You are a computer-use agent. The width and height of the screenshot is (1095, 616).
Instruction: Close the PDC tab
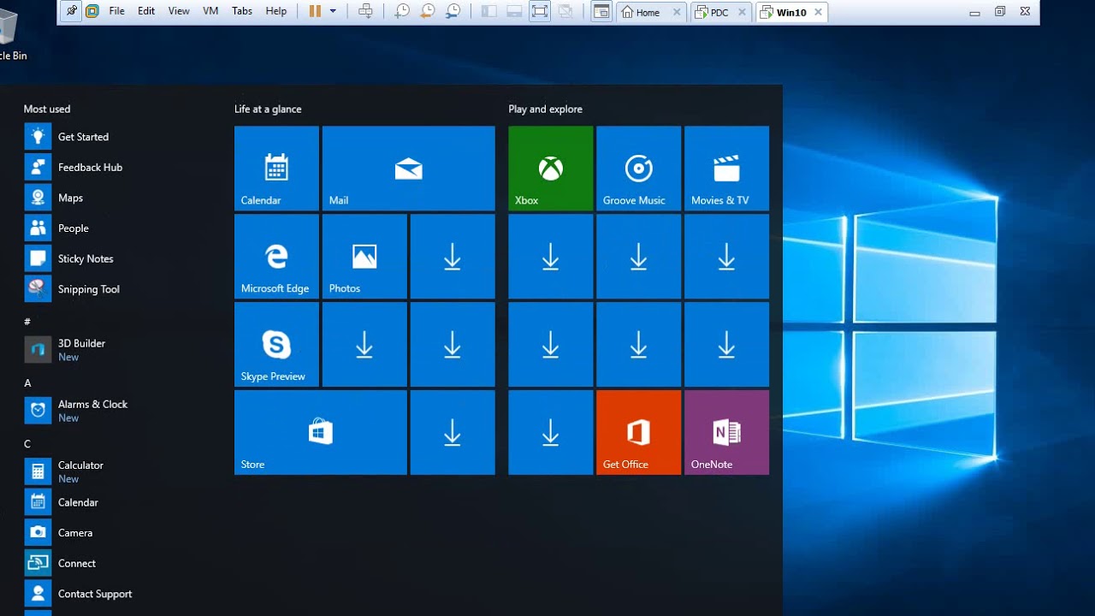[x=742, y=12]
